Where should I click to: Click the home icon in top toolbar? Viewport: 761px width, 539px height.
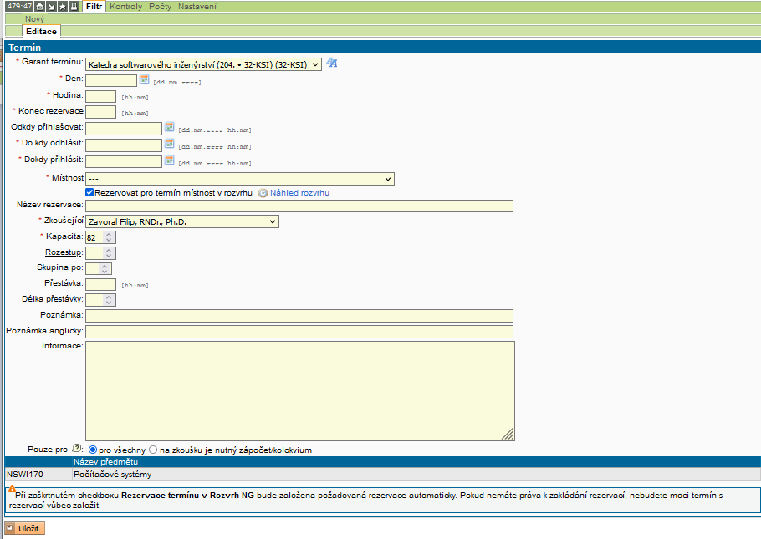click(39, 7)
